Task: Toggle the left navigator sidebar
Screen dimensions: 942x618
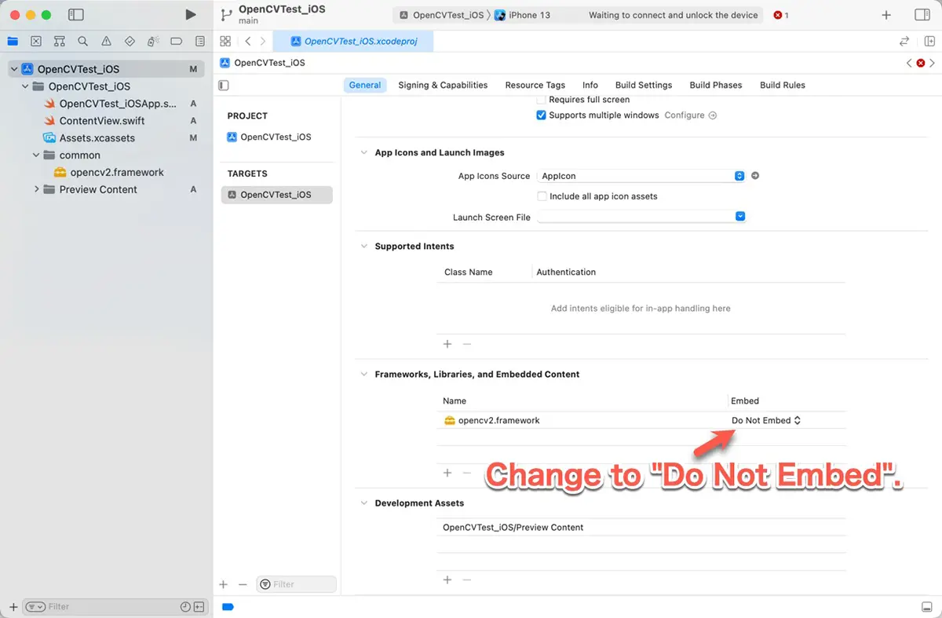Action: click(76, 15)
